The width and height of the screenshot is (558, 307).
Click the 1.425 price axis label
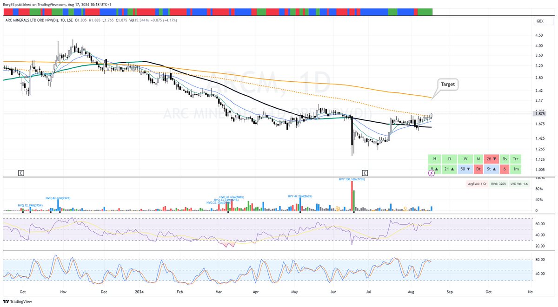tap(540, 138)
